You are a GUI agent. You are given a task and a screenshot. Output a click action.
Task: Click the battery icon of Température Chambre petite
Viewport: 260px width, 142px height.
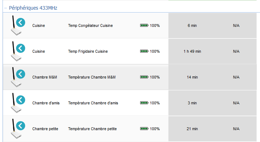click(144, 129)
